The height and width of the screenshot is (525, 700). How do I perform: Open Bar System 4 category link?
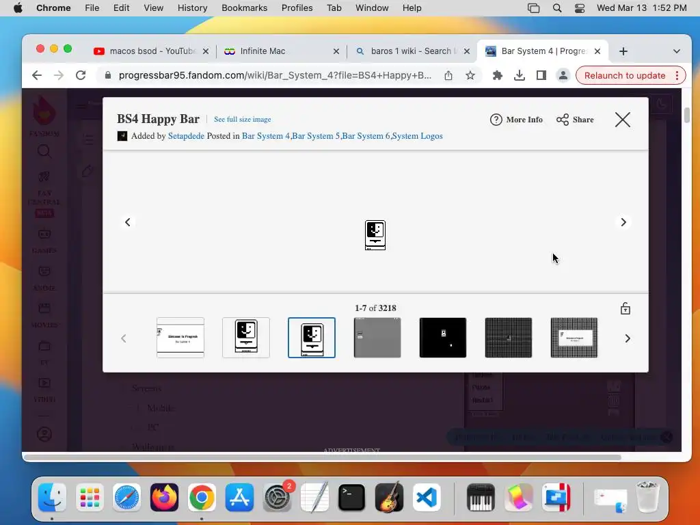click(266, 136)
